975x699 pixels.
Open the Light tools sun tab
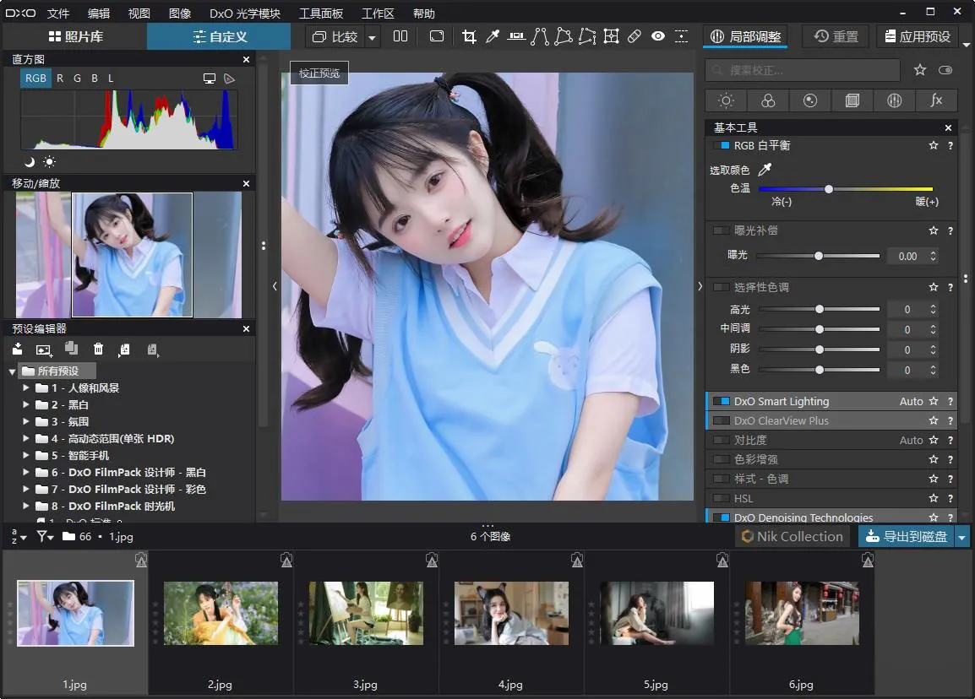click(726, 100)
